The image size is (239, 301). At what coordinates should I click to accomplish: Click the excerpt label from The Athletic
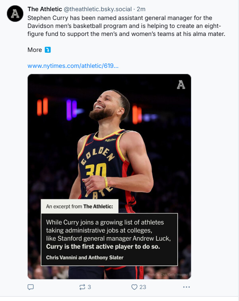[80, 206]
